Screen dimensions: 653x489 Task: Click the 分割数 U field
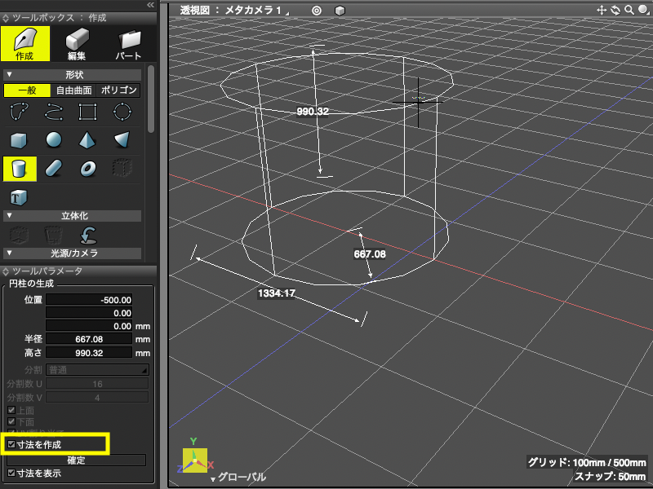[97, 384]
